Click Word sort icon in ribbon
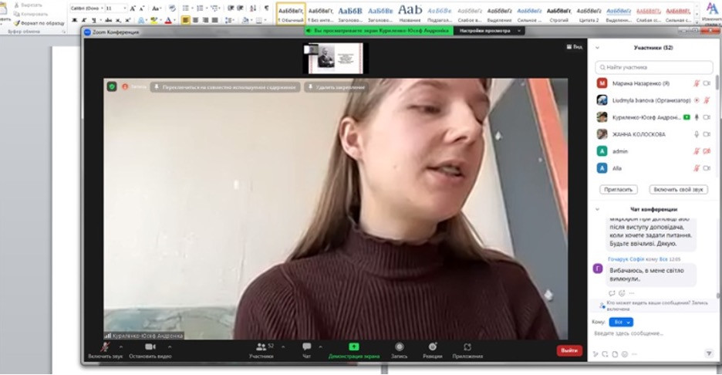The image size is (722, 375). [253, 8]
